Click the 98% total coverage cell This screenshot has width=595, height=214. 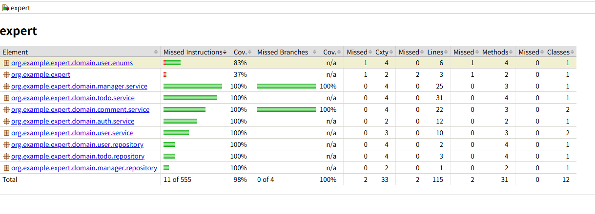coord(240,179)
